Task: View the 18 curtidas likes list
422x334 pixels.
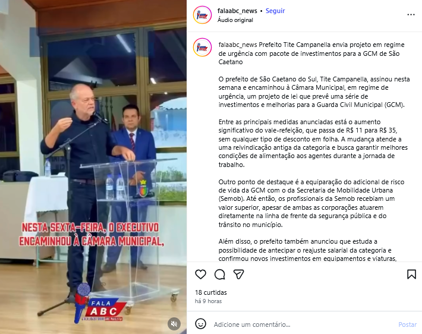Action: (211, 292)
